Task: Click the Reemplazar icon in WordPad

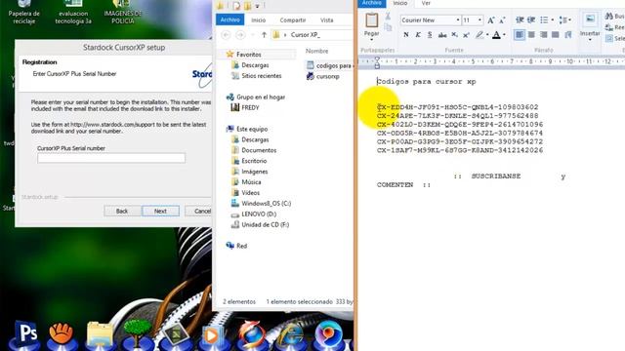Action: coord(609,27)
